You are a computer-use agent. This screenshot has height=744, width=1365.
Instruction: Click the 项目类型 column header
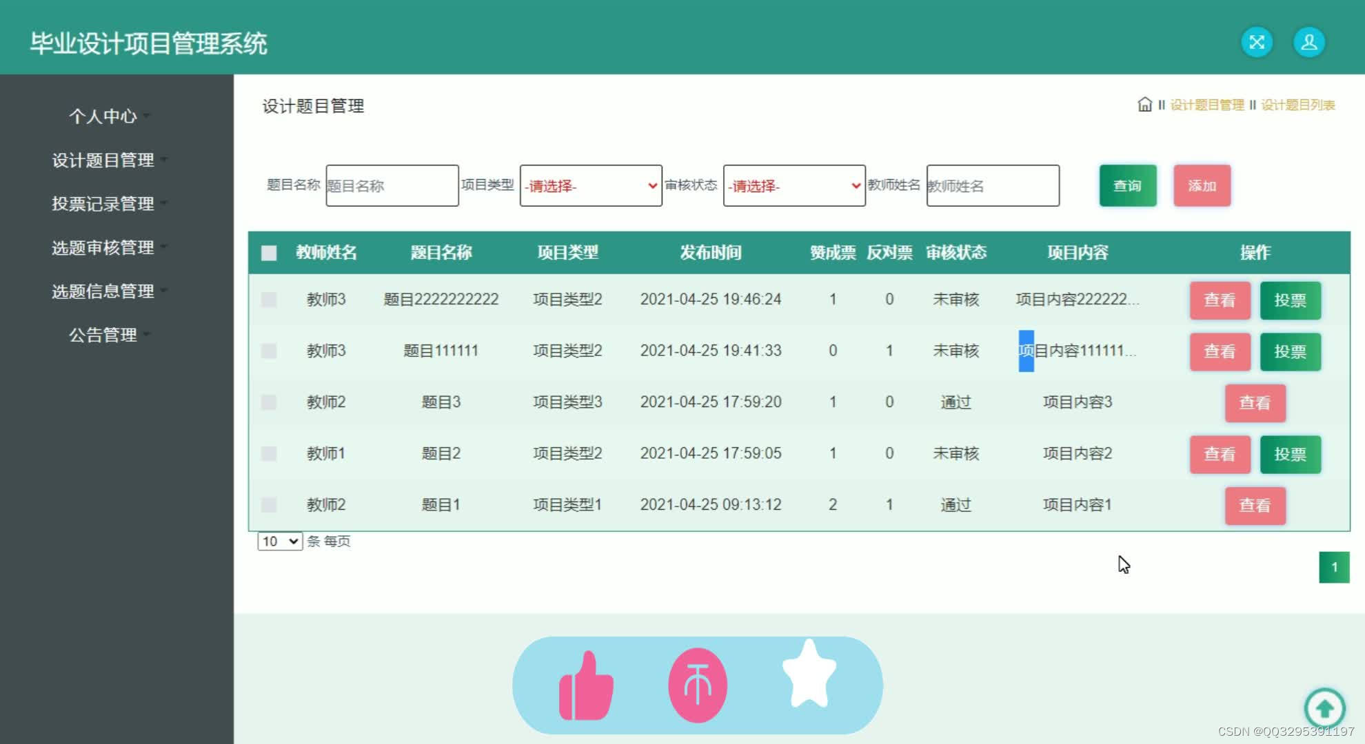pyautogui.click(x=567, y=253)
